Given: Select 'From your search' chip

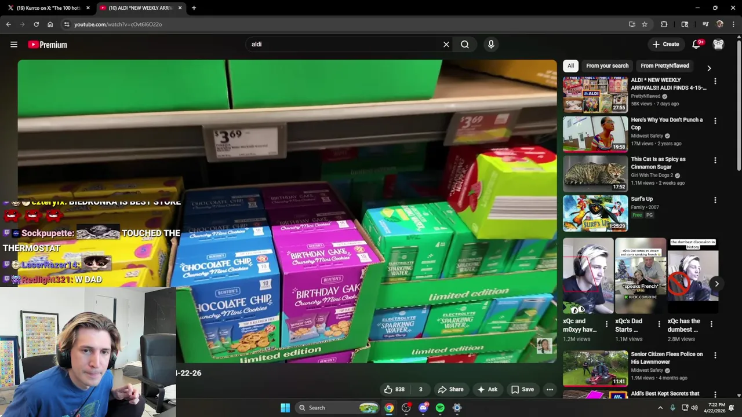Looking at the screenshot, I should point(607,65).
